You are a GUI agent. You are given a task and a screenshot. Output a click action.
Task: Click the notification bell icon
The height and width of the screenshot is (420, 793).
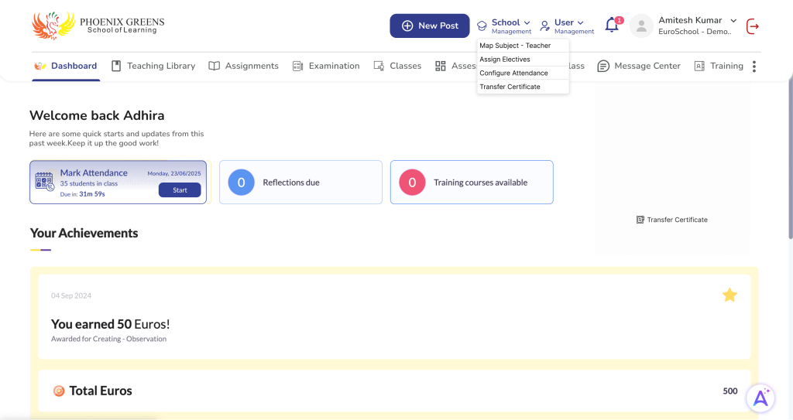612,26
